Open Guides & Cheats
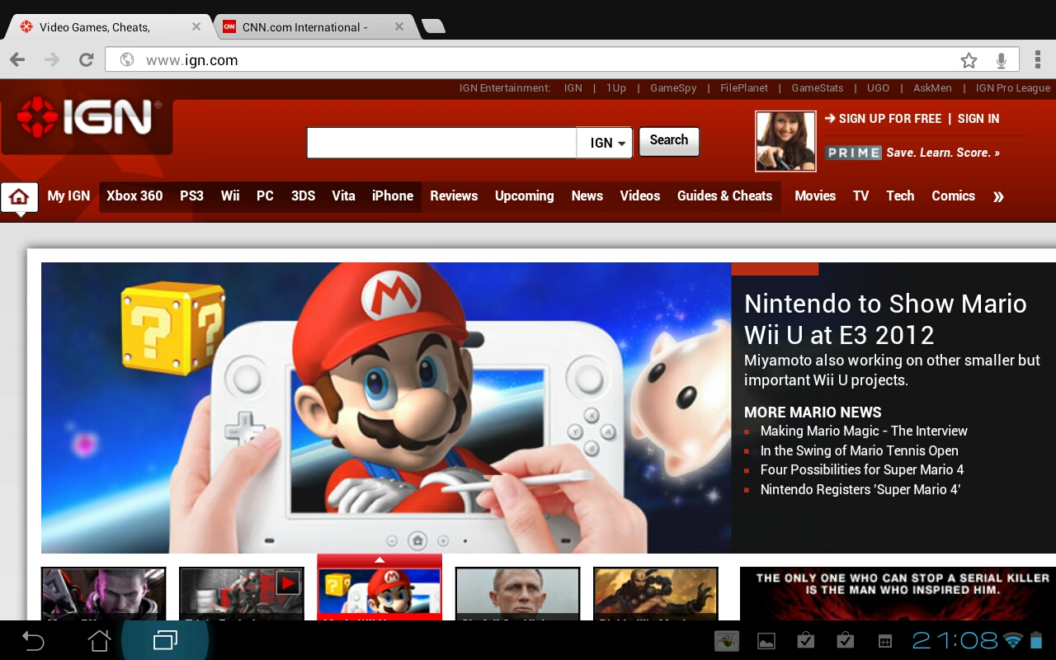1056x660 pixels. (724, 196)
